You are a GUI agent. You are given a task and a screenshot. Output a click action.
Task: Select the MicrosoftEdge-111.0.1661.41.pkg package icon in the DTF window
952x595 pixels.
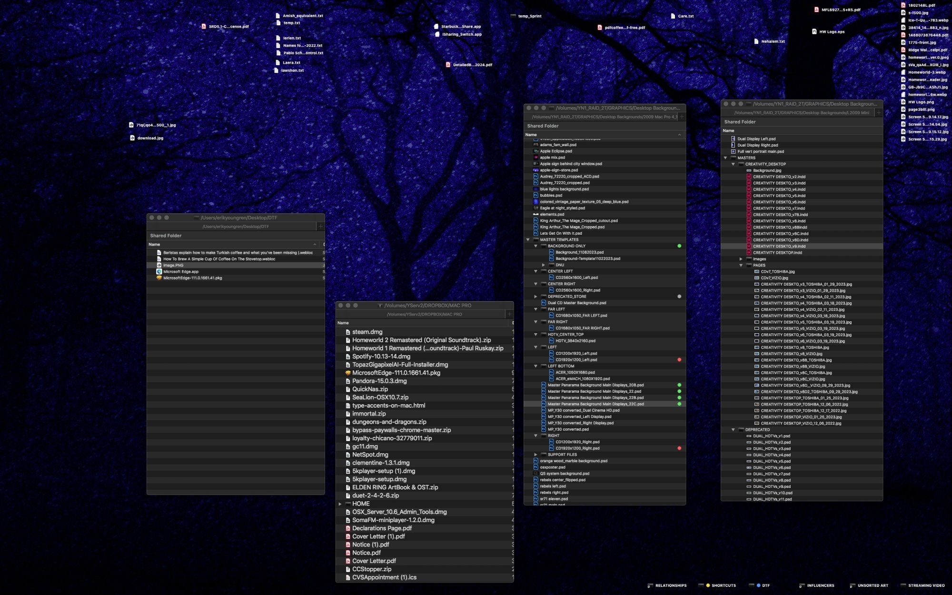[x=159, y=278]
